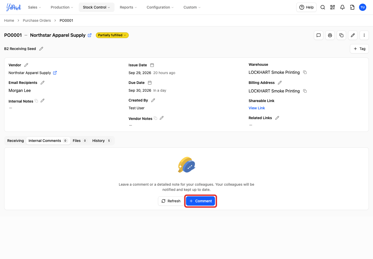The image size is (373, 259).
Task: Copy the Warehouse value
Action: click(305, 72)
